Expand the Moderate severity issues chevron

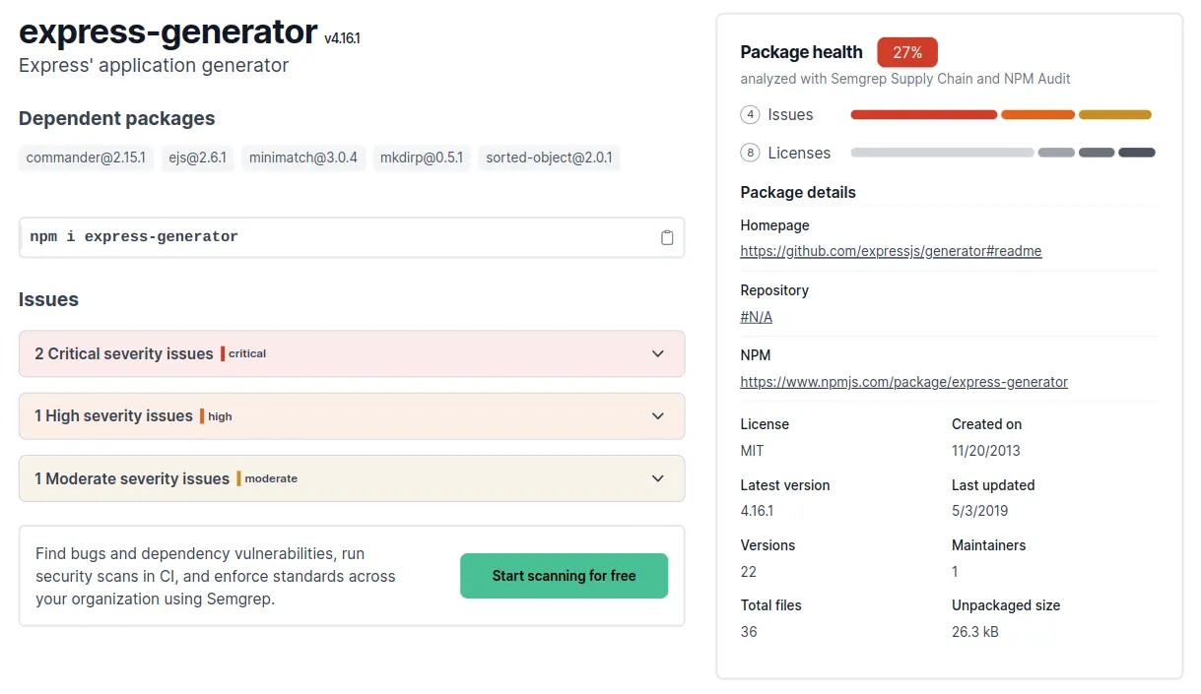[x=658, y=478]
